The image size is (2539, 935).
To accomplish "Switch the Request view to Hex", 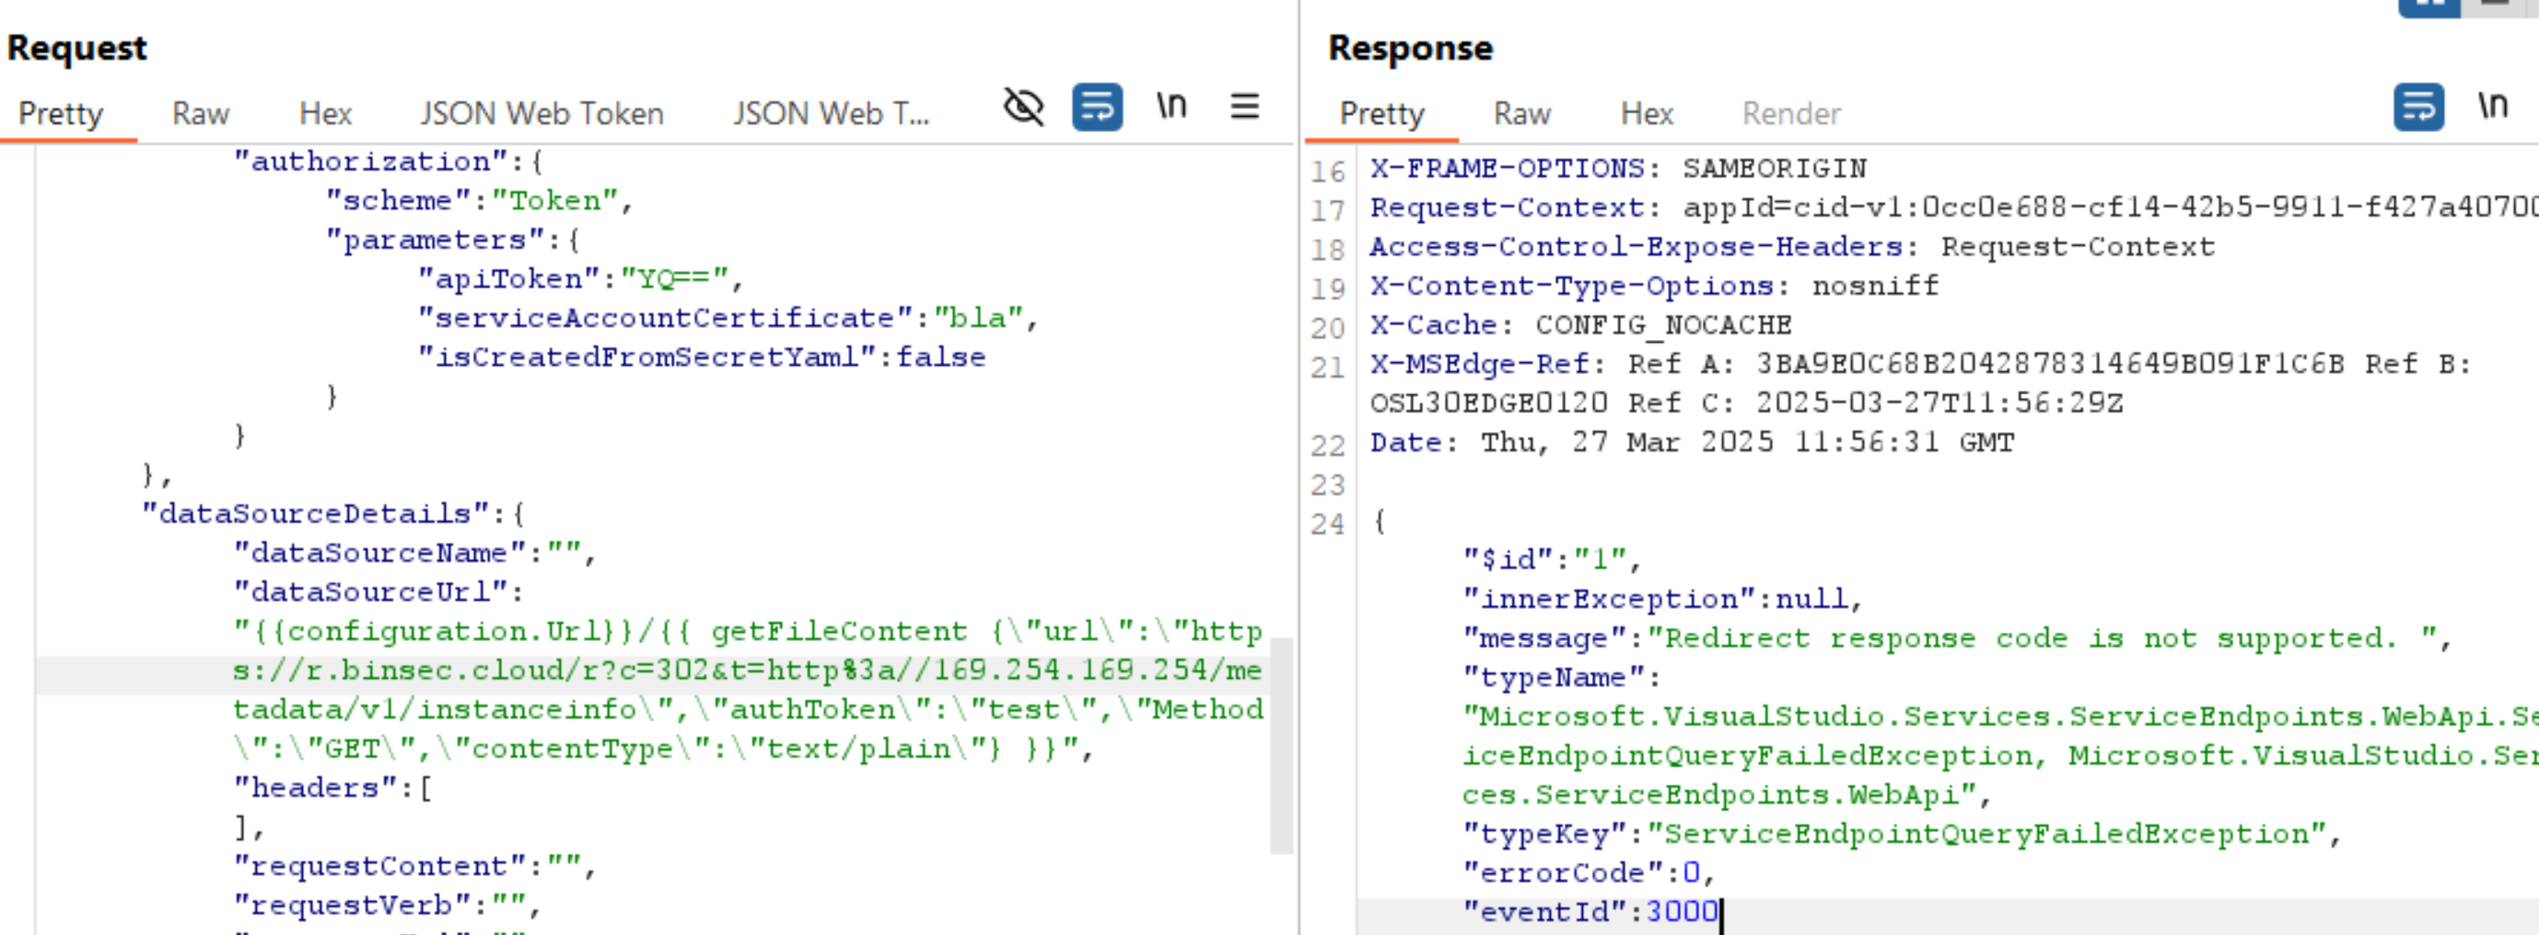I will 326,112.
